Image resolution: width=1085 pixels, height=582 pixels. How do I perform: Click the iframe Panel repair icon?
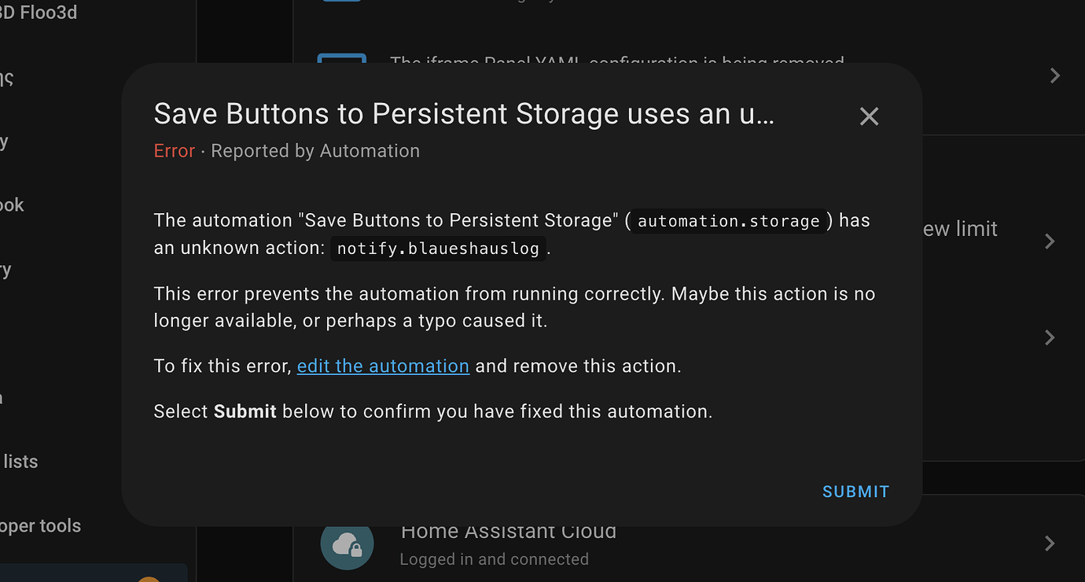[x=342, y=60]
